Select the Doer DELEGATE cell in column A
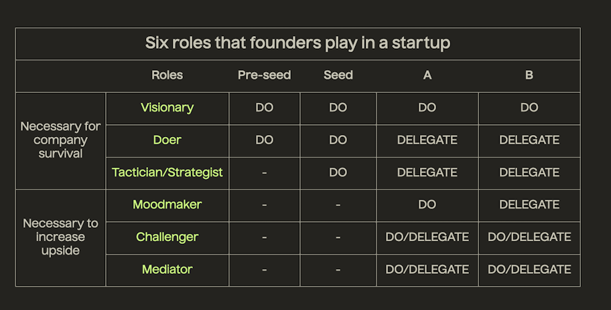 click(427, 140)
